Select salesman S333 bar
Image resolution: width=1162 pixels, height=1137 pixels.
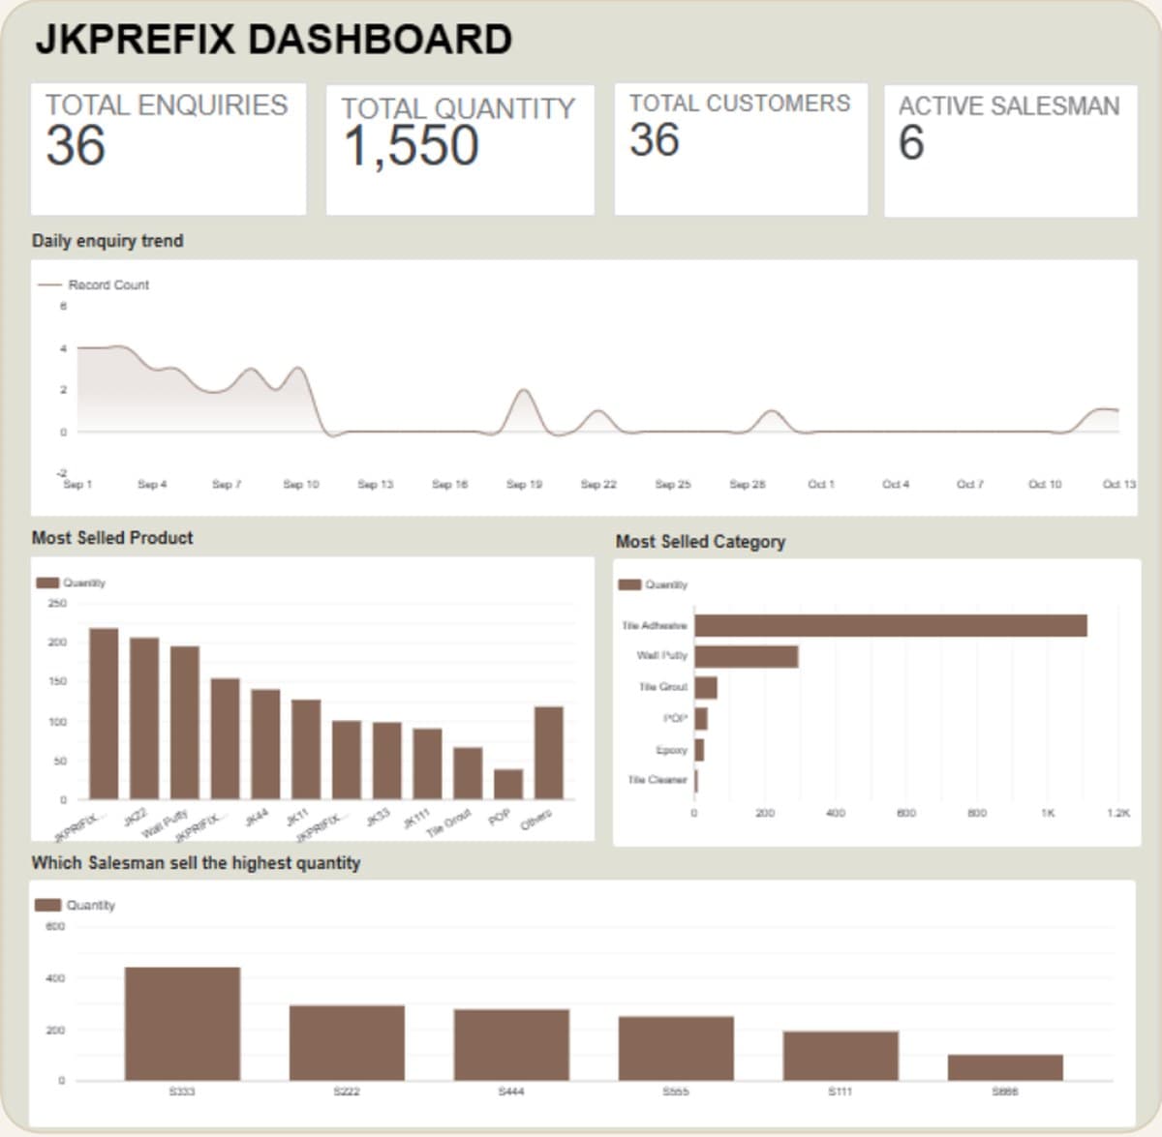click(x=182, y=1024)
